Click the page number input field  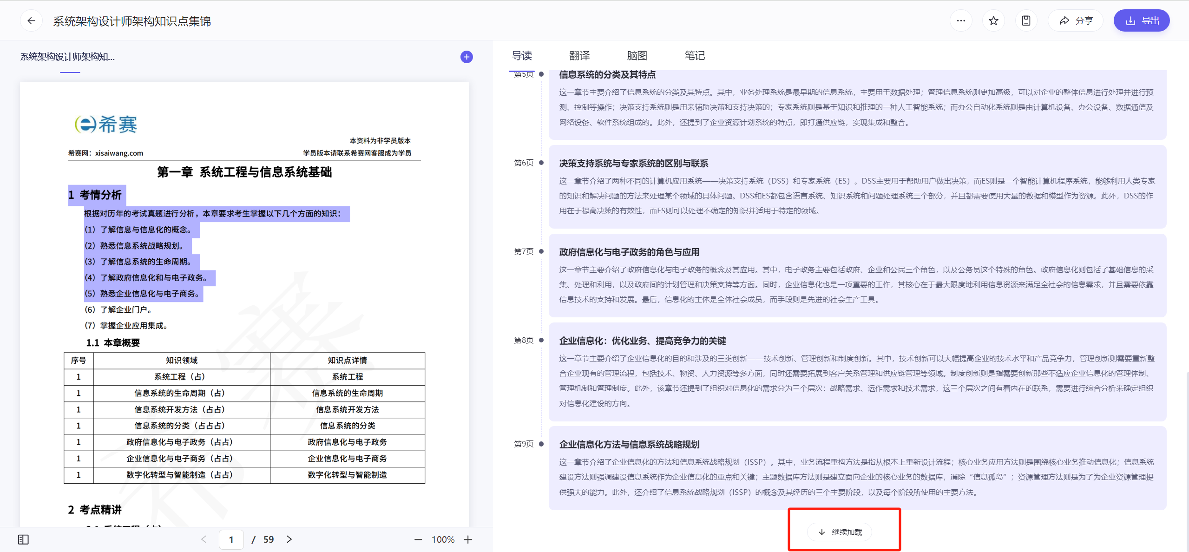pyautogui.click(x=231, y=539)
